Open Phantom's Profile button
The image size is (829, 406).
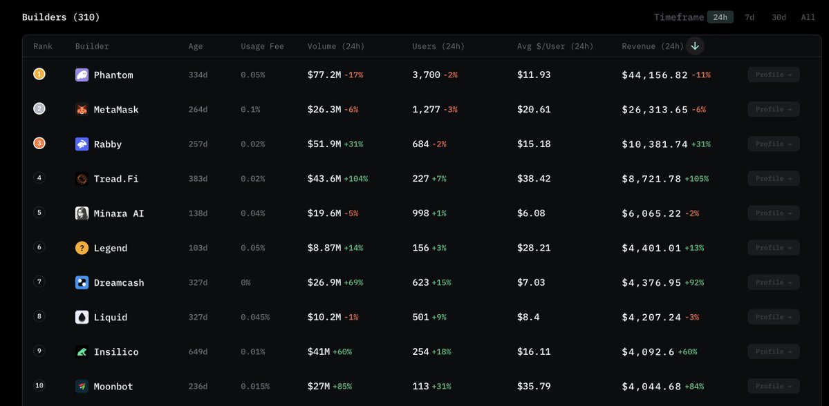pos(774,75)
